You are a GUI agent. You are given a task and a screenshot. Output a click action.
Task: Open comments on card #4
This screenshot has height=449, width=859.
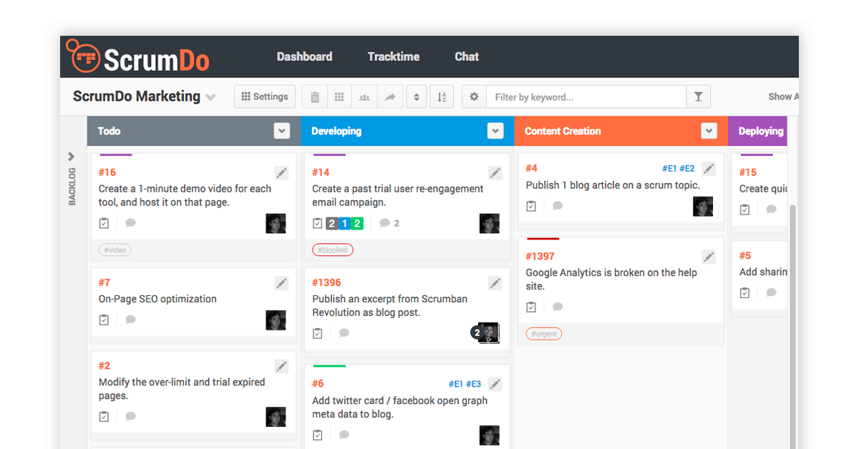pos(558,206)
